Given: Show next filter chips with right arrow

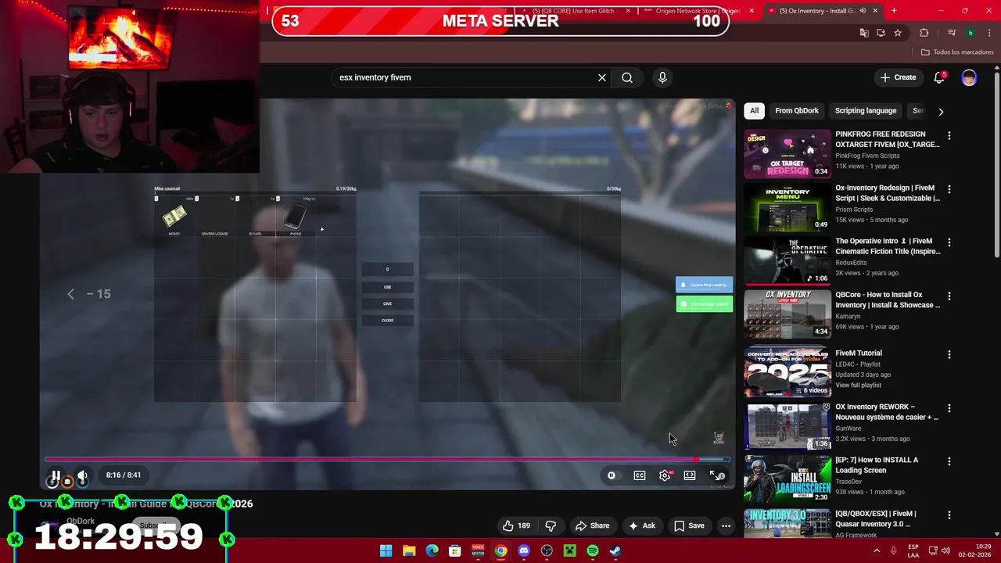Looking at the screenshot, I should 941,111.
